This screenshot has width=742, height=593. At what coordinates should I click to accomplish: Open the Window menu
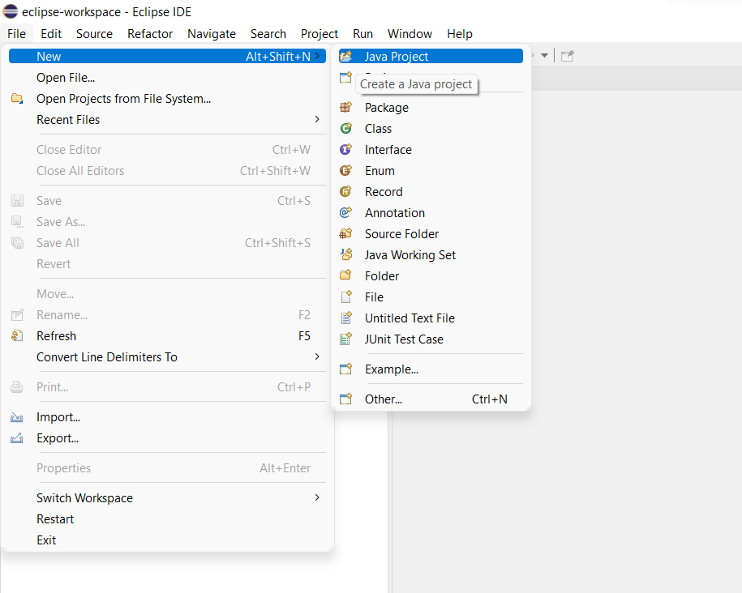[410, 34]
